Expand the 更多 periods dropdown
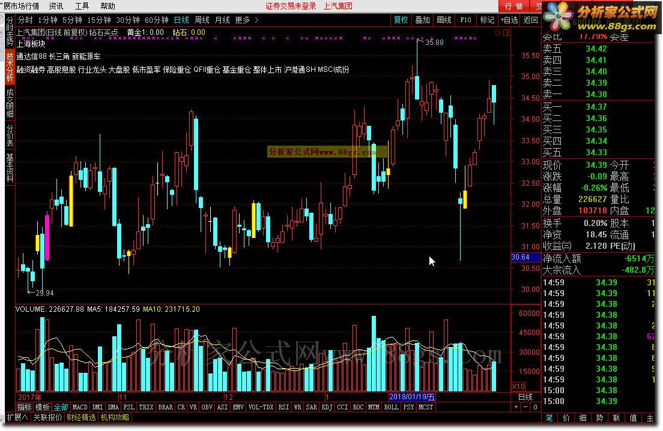663x431 pixels. (x=246, y=20)
